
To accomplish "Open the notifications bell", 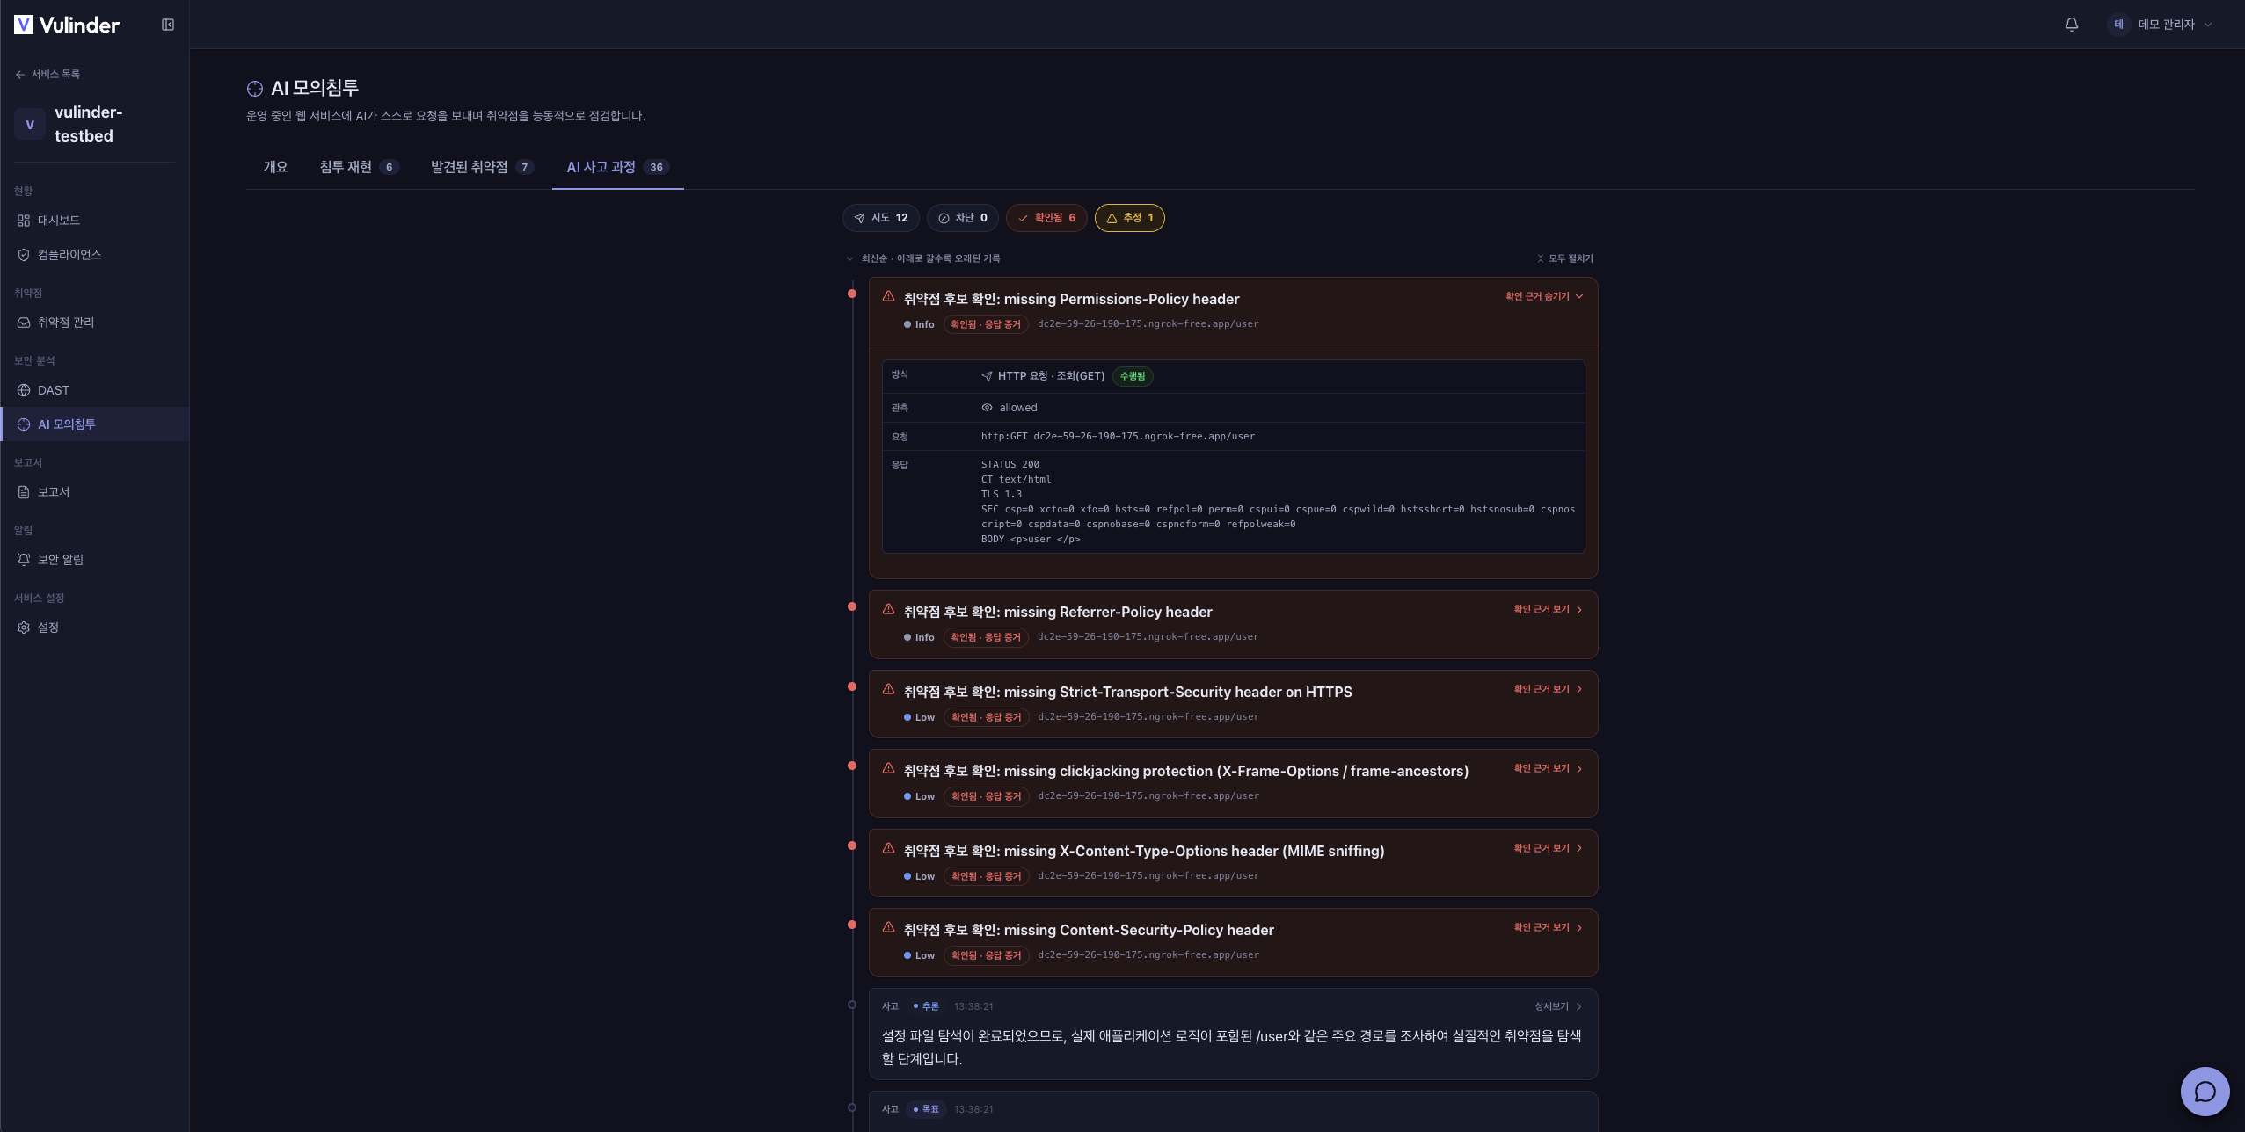I will click(x=2072, y=25).
